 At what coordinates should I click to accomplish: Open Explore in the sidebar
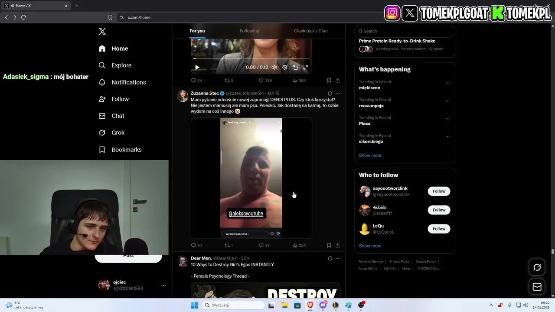tap(115, 65)
